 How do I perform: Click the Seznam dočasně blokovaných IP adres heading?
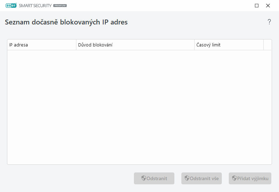coord(66,22)
